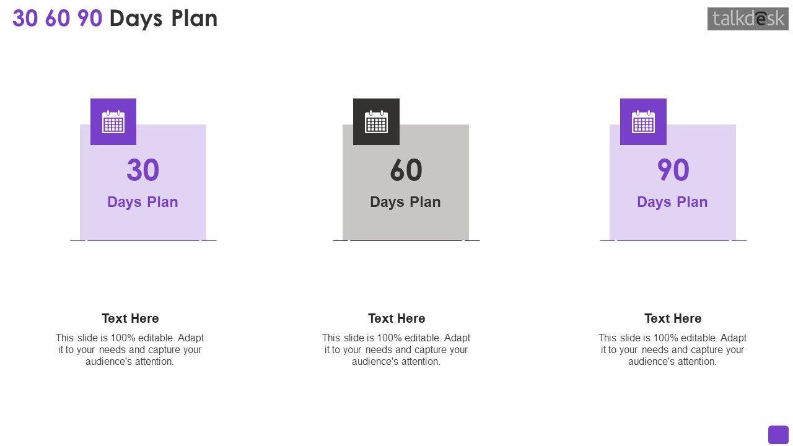Select the large dark number 60
The image size is (793, 446).
coord(406,170)
